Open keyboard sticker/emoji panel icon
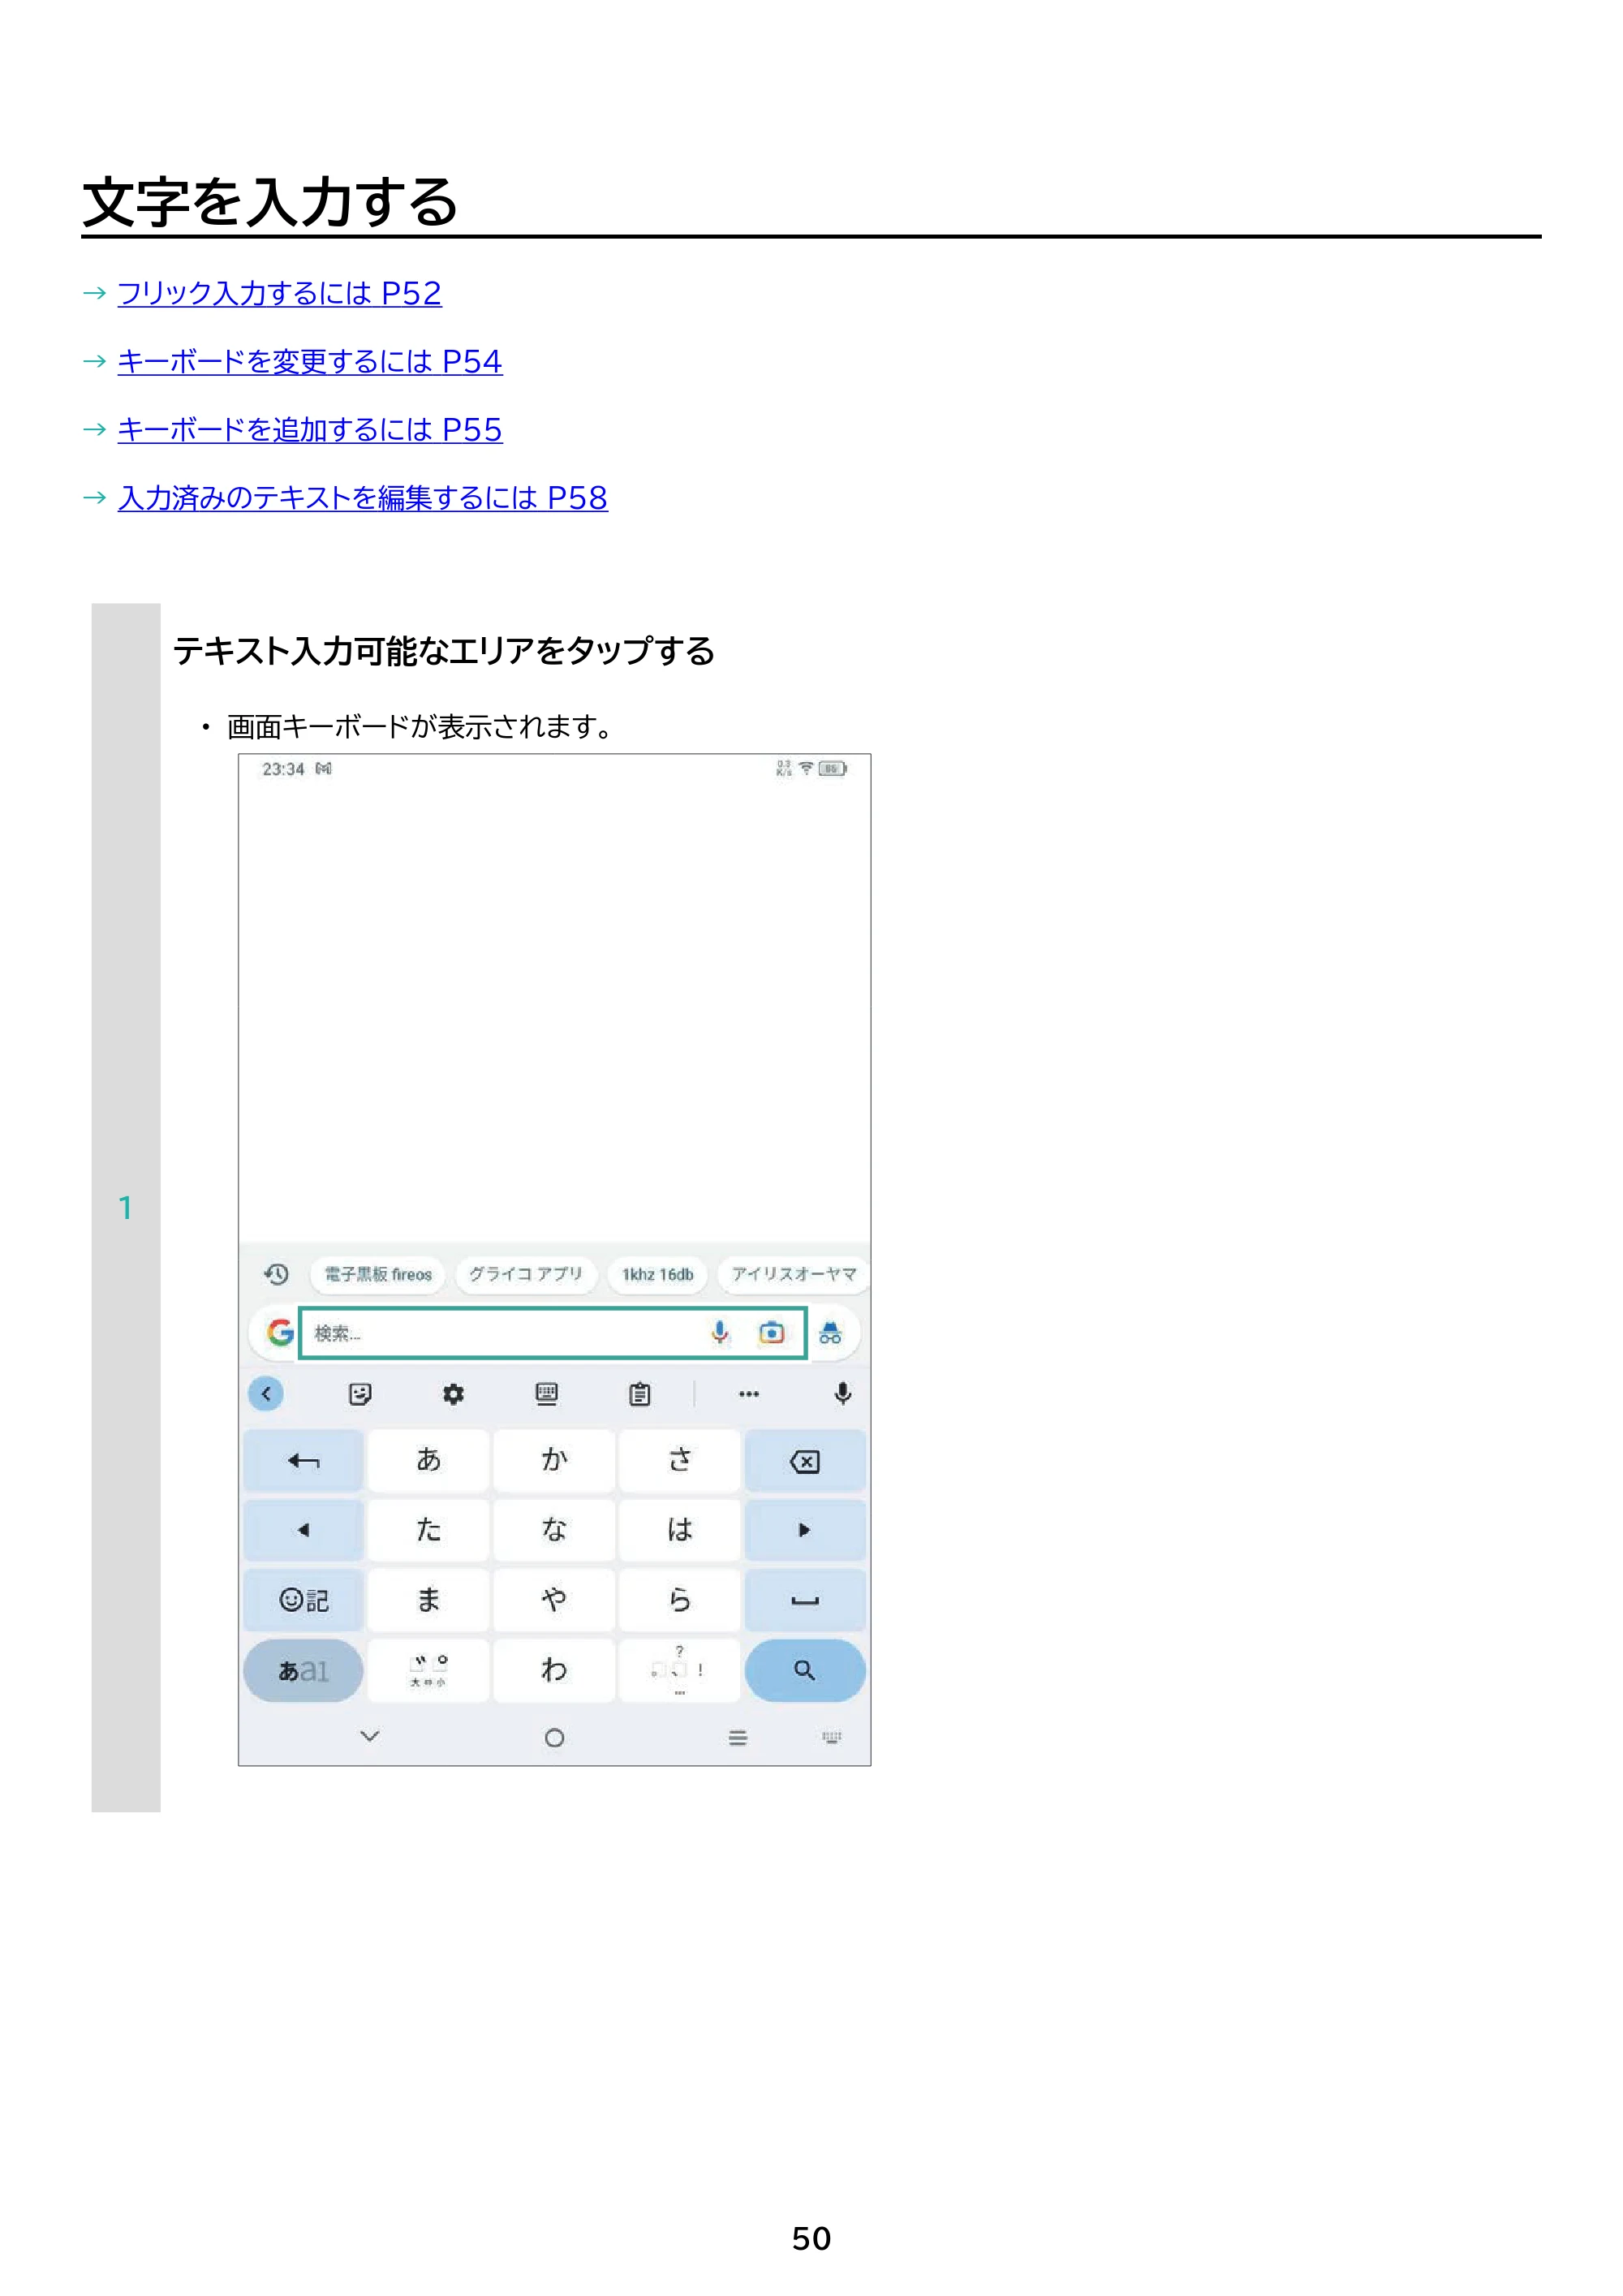Screen dimensions: 1623x2296 [360, 1394]
